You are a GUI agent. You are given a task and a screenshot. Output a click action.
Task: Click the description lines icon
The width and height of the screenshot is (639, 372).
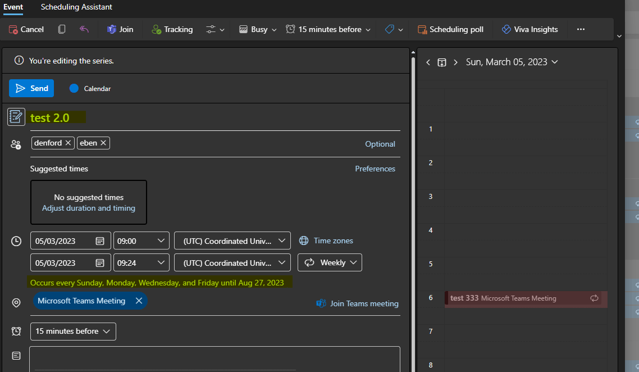coord(16,356)
